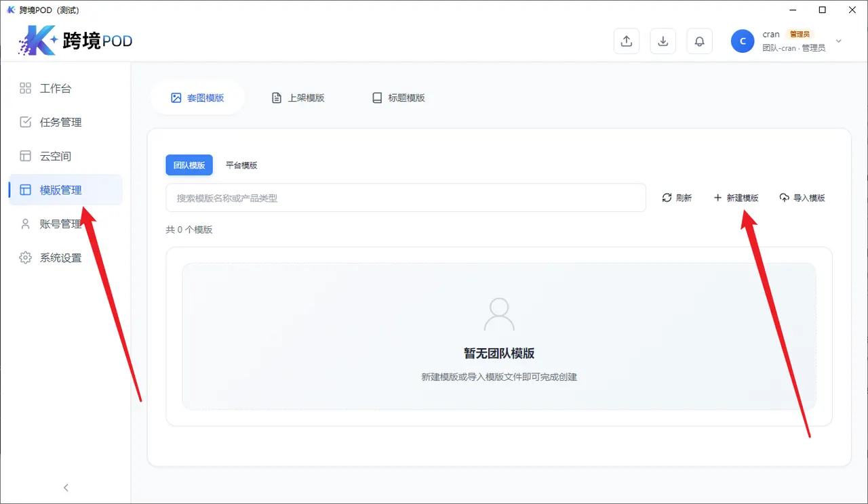Open 系统设置 in the sidebar

tap(61, 257)
